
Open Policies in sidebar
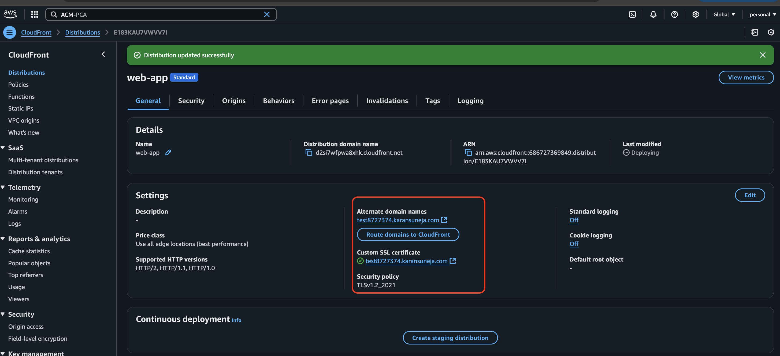(x=18, y=85)
